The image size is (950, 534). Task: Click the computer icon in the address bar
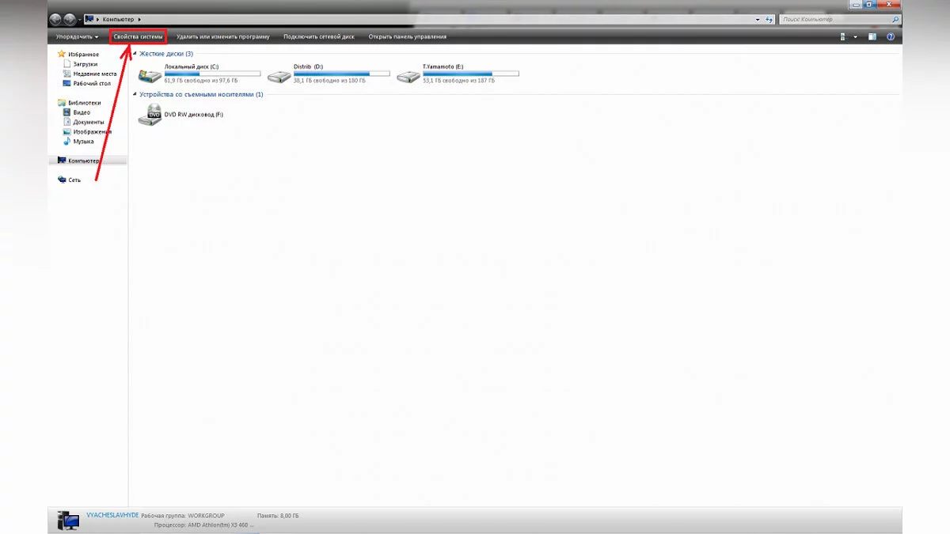(89, 18)
